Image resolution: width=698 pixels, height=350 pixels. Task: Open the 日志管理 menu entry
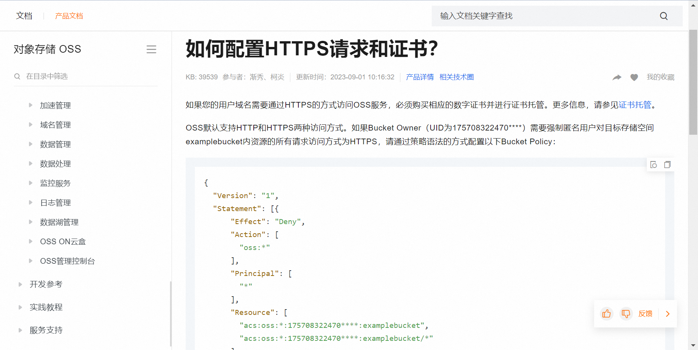[x=55, y=203]
